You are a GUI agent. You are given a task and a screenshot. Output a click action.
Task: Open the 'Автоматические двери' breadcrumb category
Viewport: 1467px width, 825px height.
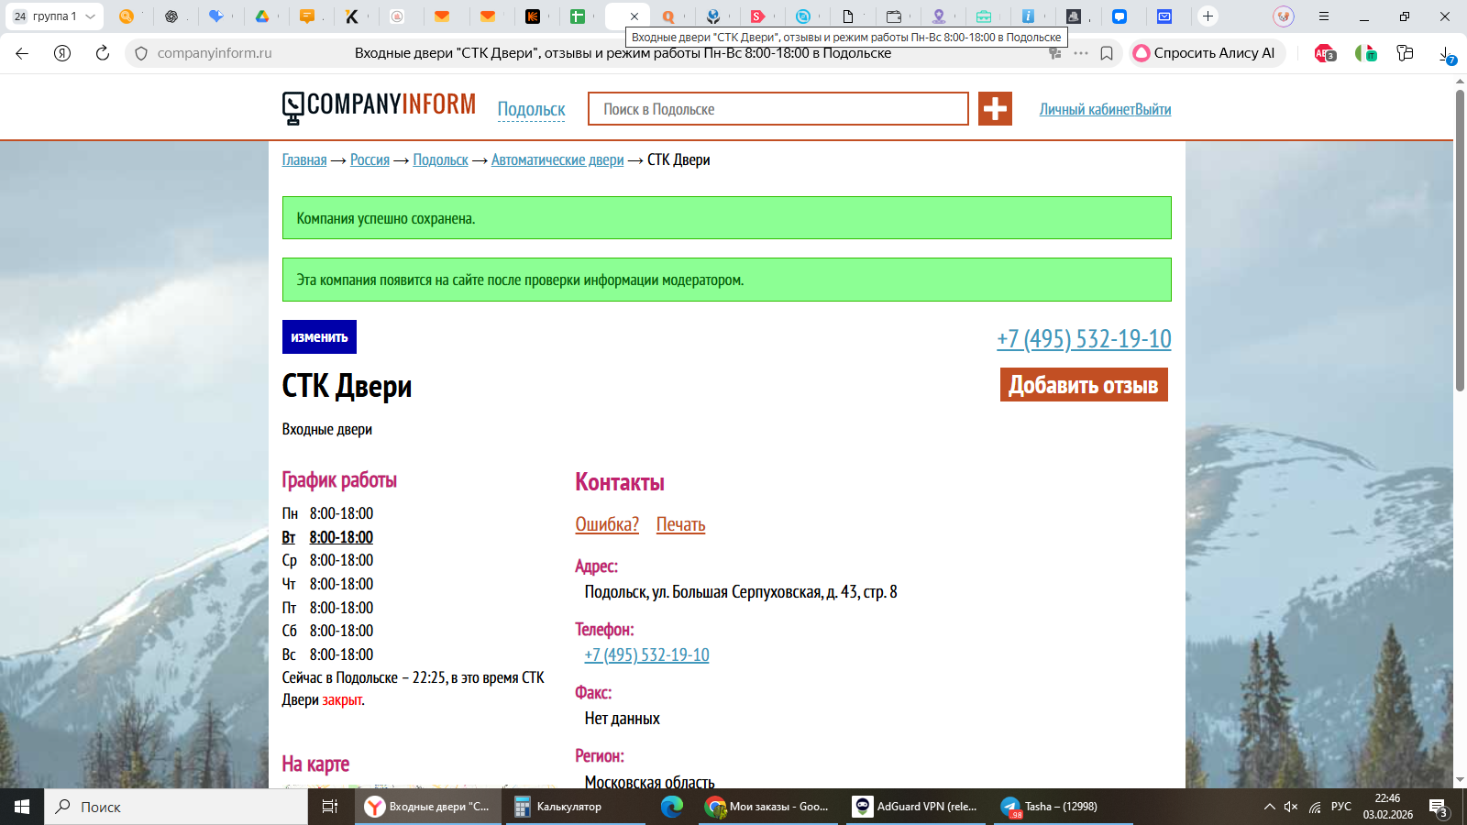tap(557, 159)
